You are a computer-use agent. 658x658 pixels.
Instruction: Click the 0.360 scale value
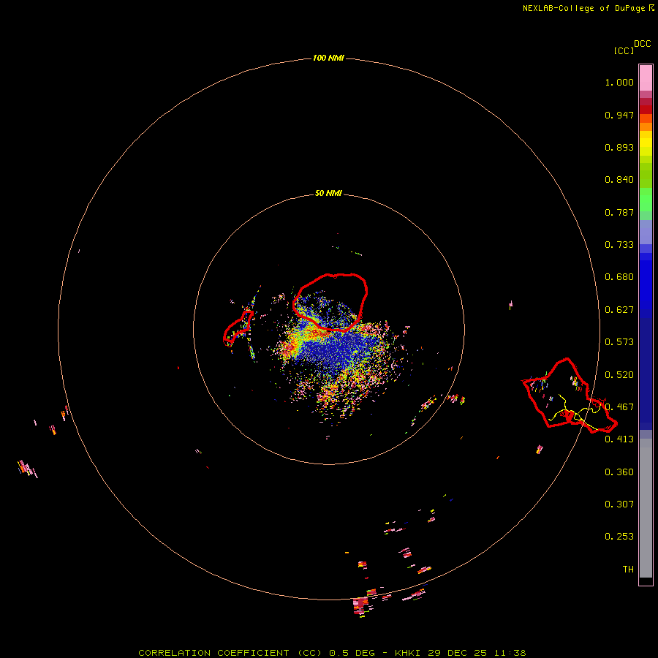(x=619, y=472)
